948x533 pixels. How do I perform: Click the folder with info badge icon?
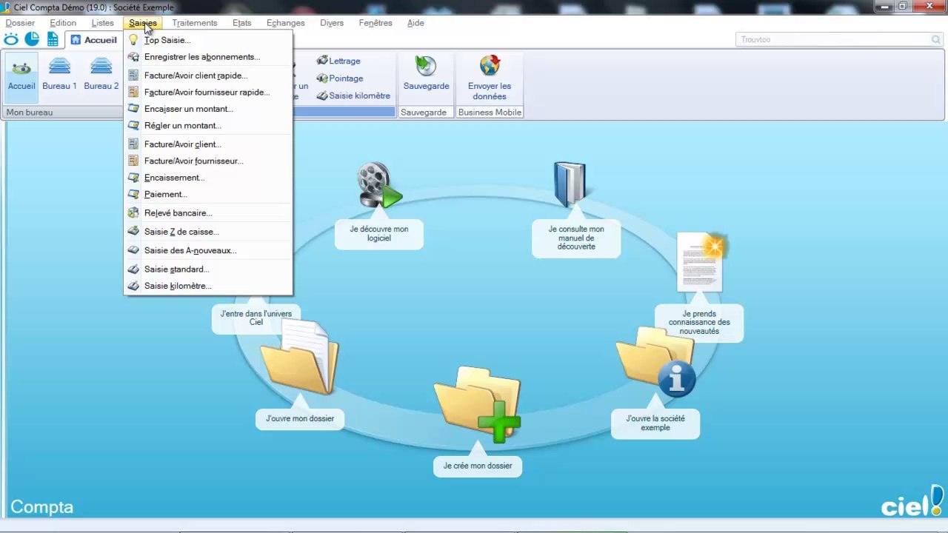click(656, 361)
